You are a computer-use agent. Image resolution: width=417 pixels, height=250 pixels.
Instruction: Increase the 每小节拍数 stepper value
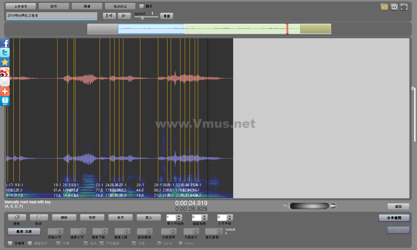[x=179, y=216]
